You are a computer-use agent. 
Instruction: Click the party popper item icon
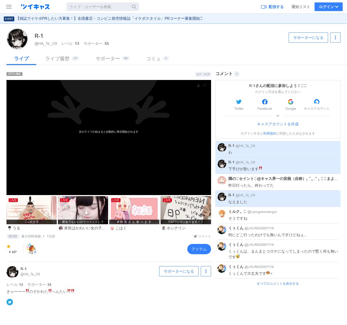pyautogui.click(x=31, y=249)
